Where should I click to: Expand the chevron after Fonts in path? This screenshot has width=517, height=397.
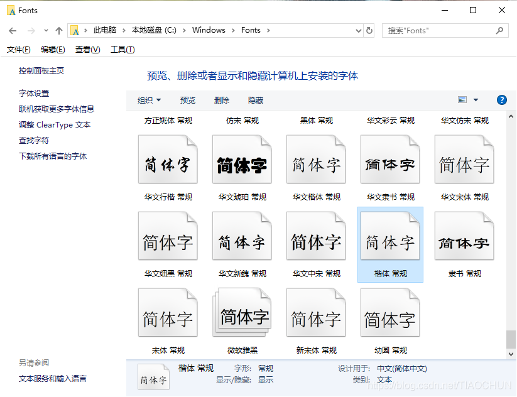tap(268, 30)
